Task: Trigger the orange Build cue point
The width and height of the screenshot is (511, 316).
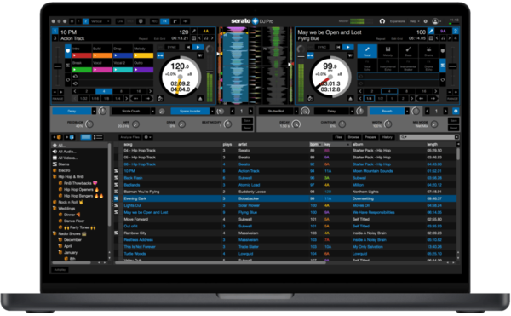Action: (102, 55)
